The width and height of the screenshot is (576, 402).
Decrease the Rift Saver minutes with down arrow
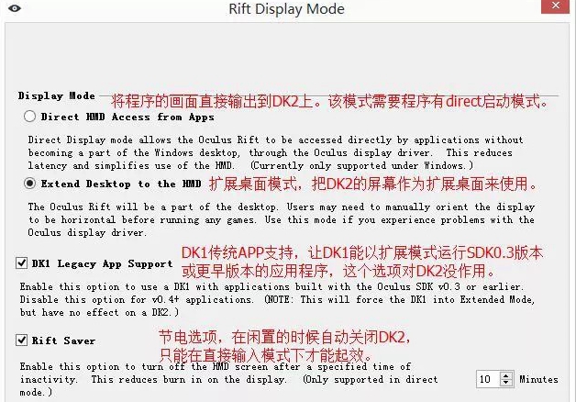pos(506,383)
